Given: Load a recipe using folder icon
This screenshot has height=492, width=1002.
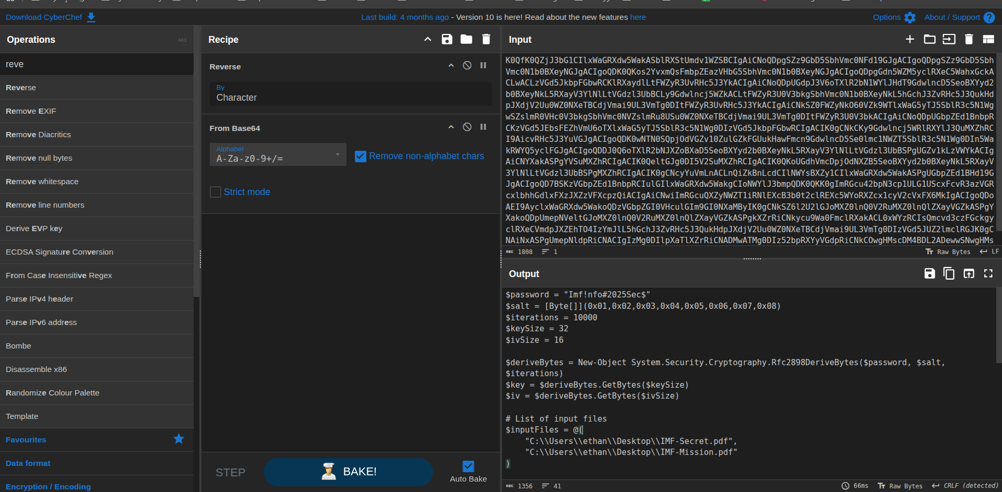Looking at the screenshot, I should pos(466,39).
